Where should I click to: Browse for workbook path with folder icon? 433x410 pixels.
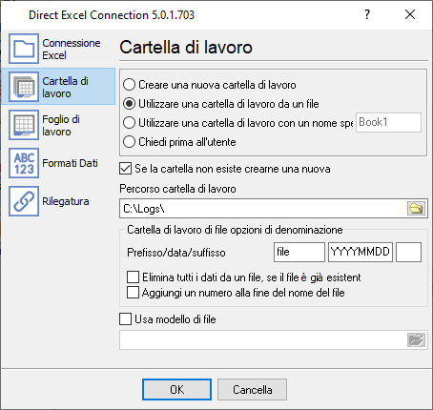pos(416,209)
